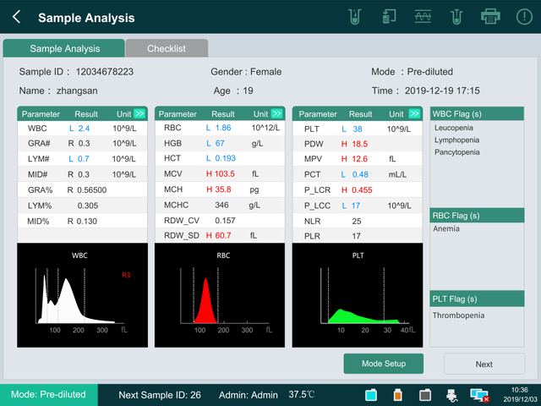Go back using the top-left arrow

pos(17,17)
